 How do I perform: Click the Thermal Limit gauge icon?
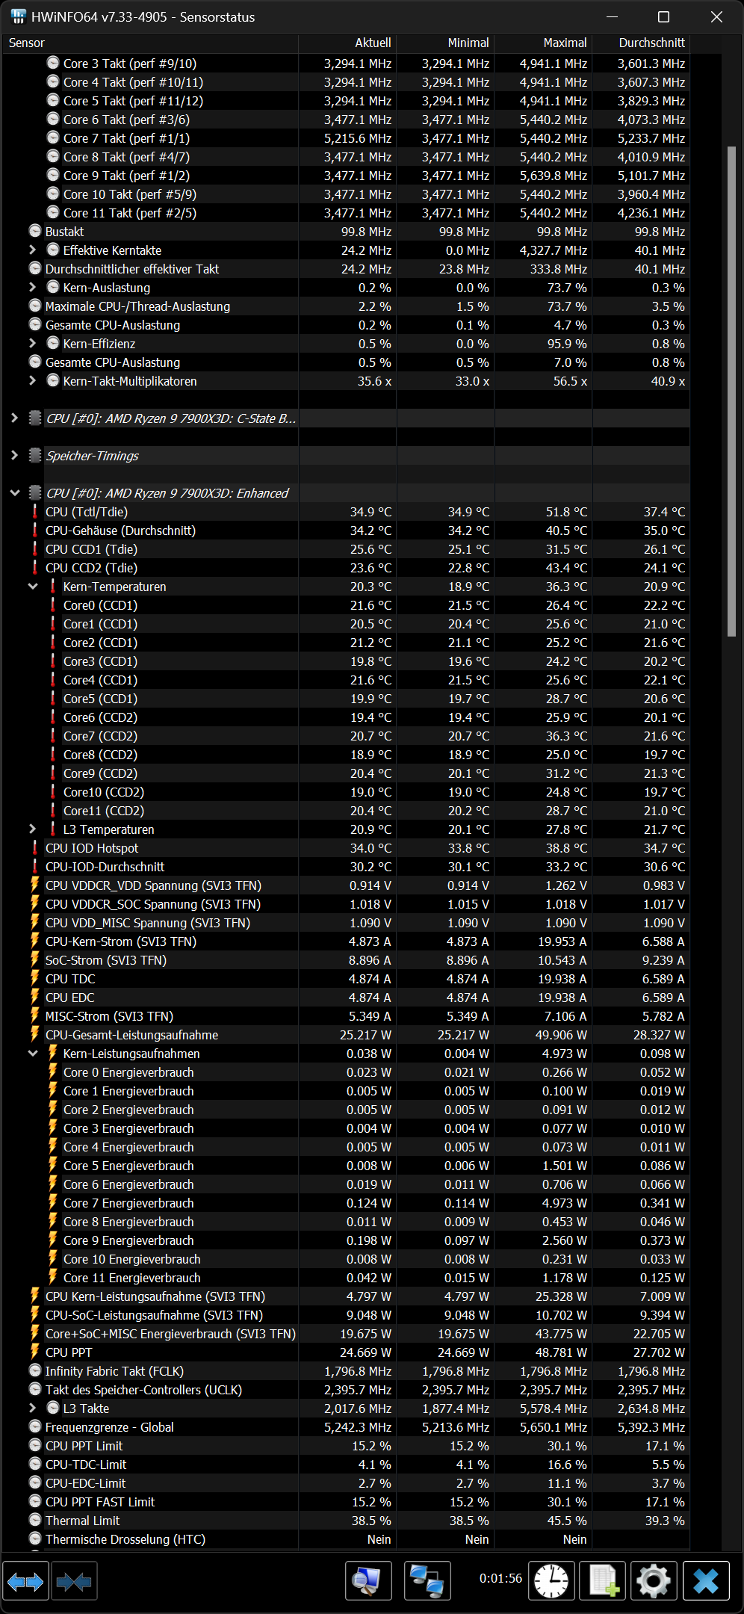[35, 1520]
